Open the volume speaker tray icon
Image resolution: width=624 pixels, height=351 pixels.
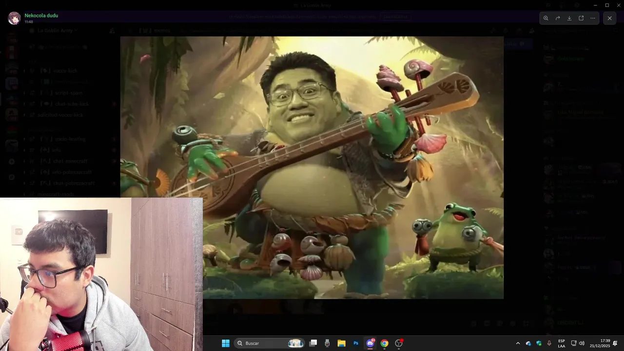tap(582, 343)
